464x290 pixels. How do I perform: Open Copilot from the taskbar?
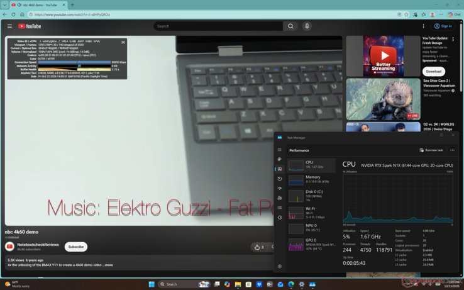227,284
